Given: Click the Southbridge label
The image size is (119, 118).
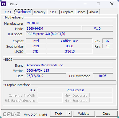Looking at the screenshot, I should 15,46.
